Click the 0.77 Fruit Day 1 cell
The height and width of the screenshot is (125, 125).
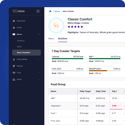114,113
